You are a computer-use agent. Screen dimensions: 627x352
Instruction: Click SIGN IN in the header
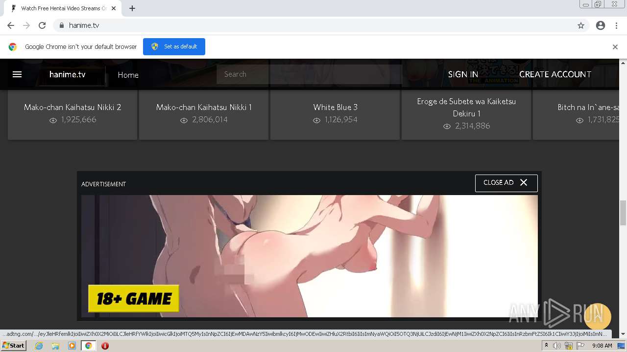click(463, 74)
